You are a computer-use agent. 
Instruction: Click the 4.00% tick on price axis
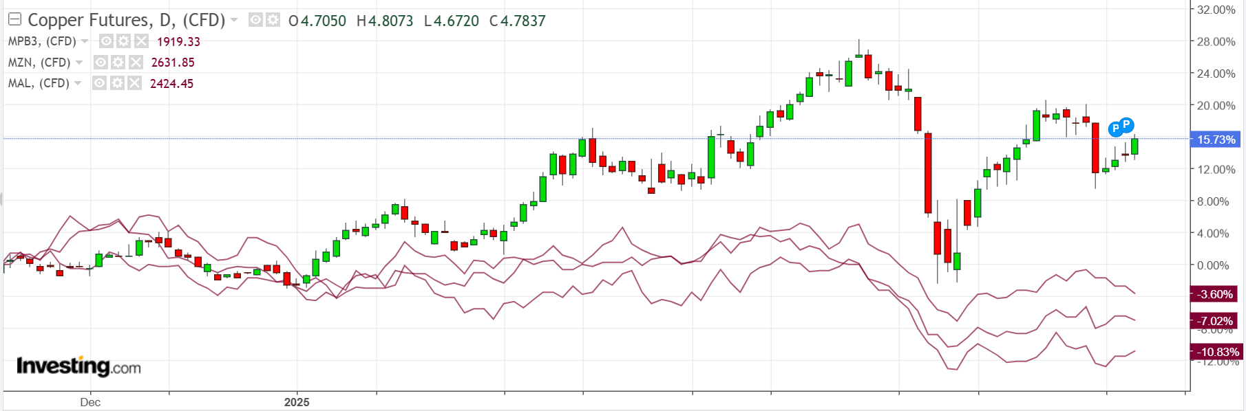click(1213, 234)
